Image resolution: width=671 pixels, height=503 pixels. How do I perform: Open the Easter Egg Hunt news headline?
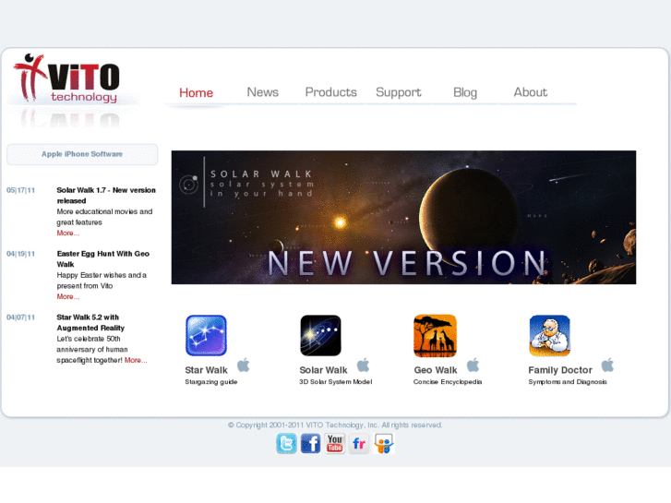click(103, 259)
